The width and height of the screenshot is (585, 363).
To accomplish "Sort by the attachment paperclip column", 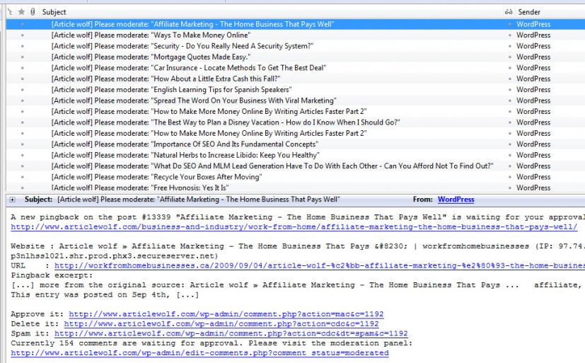I will [33, 12].
